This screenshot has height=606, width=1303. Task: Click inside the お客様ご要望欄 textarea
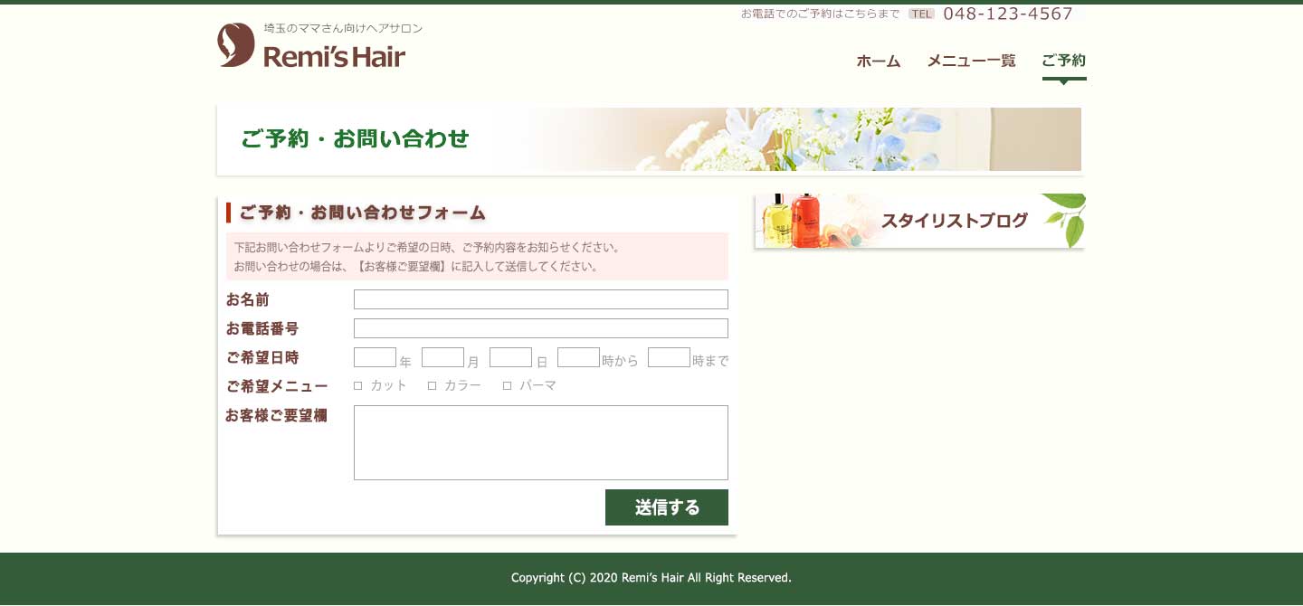coord(540,442)
